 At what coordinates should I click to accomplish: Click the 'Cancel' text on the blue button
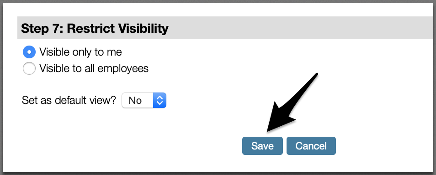click(x=311, y=146)
